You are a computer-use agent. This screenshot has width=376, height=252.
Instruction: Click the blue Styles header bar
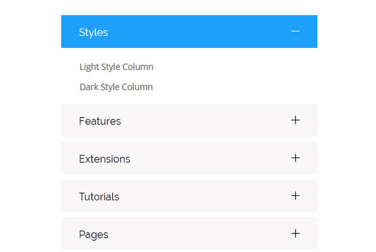click(x=189, y=31)
